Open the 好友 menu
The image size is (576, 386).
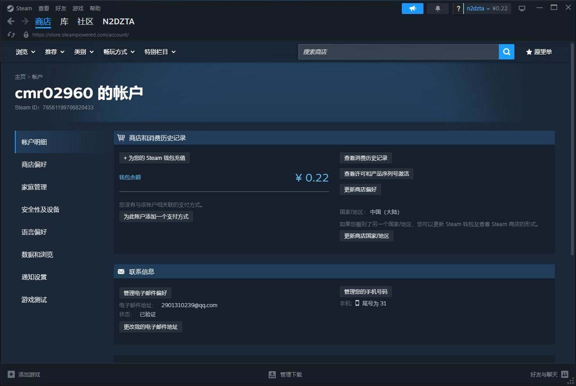(61, 9)
